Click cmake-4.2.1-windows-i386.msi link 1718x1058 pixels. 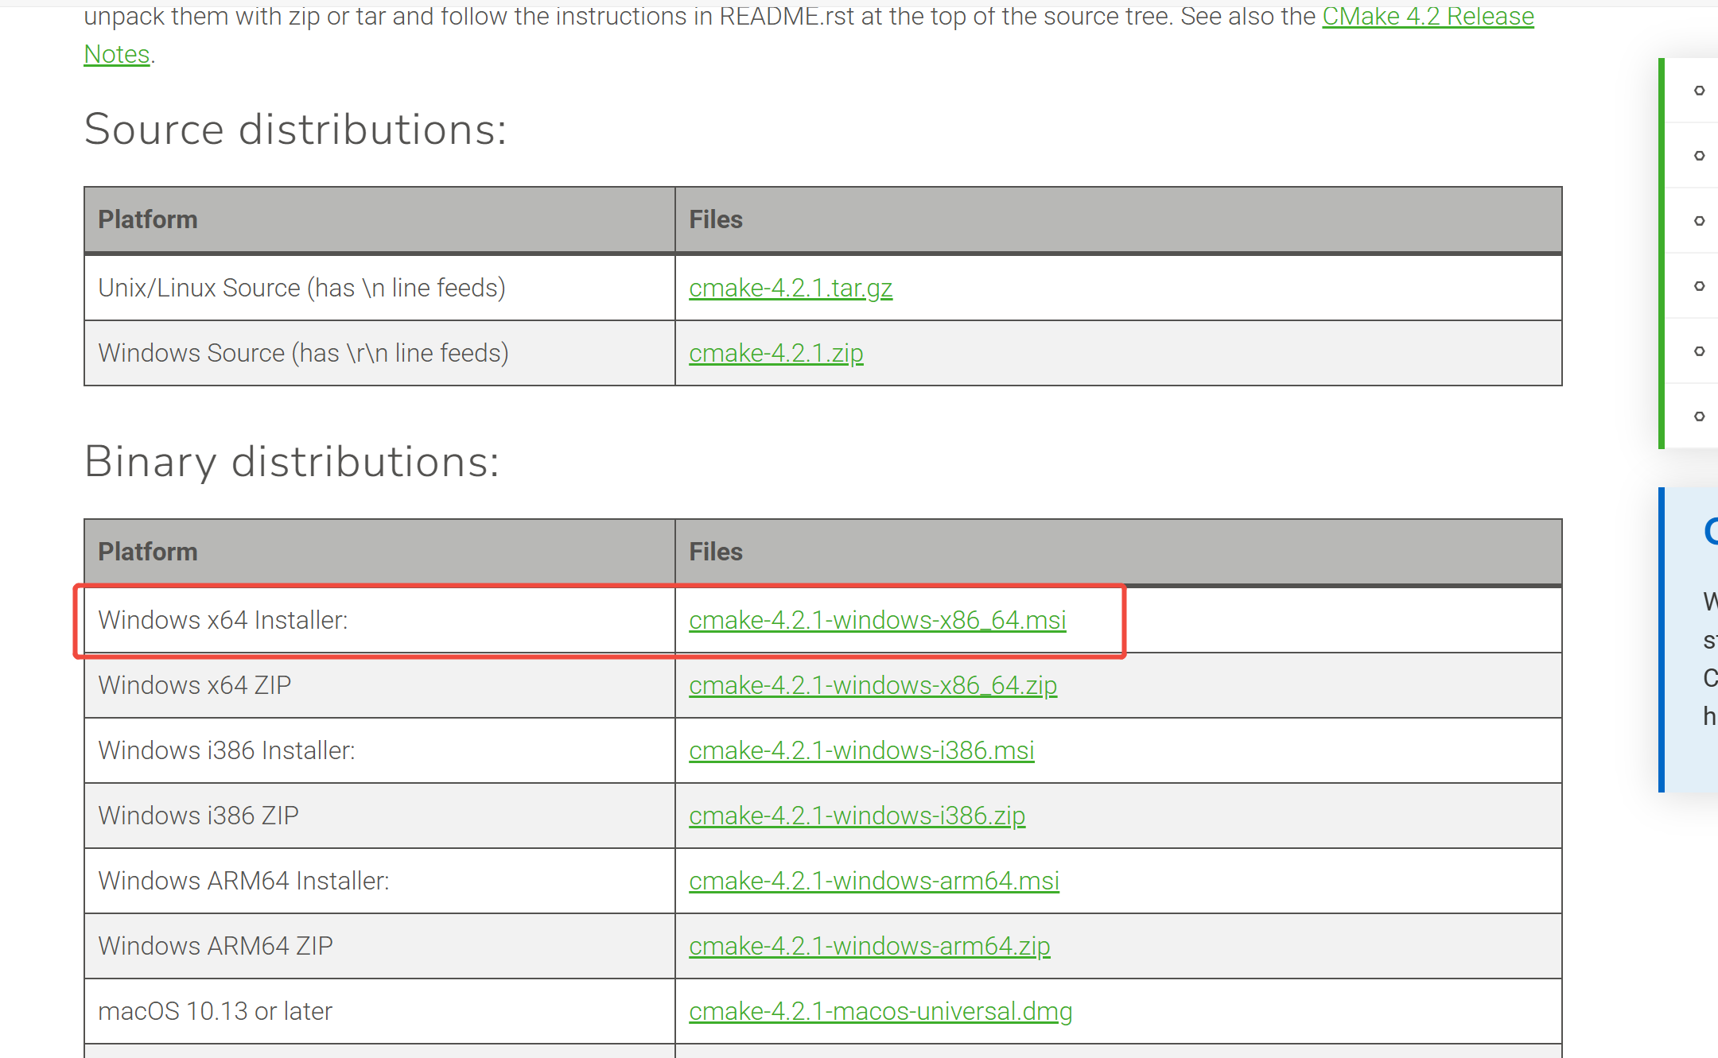pyautogui.click(x=861, y=750)
